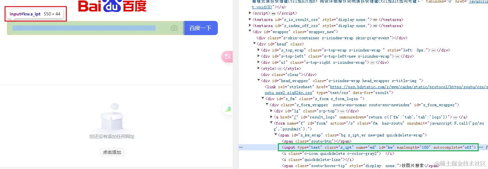Click the "/" href link in result_logo anchor
The height and width of the screenshot is (169, 488).
[x=294, y=117]
